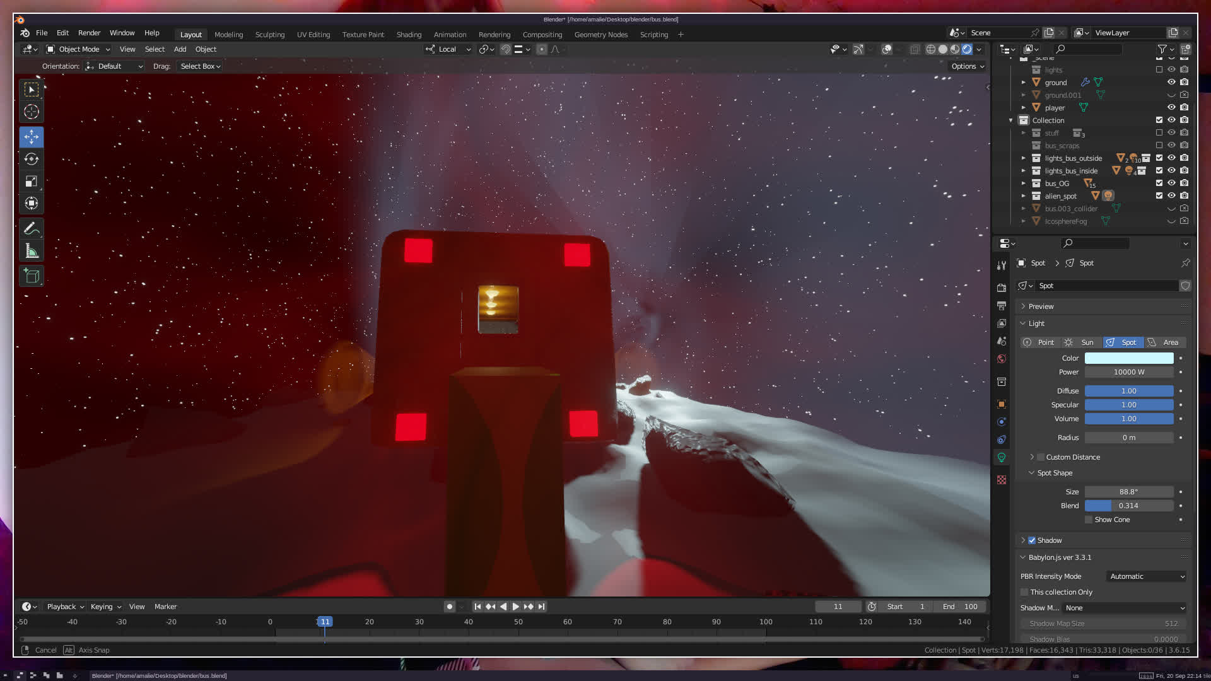The image size is (1211, 681).
Task: Open the Object Mode dropdown
Action: tap(79, 49)
